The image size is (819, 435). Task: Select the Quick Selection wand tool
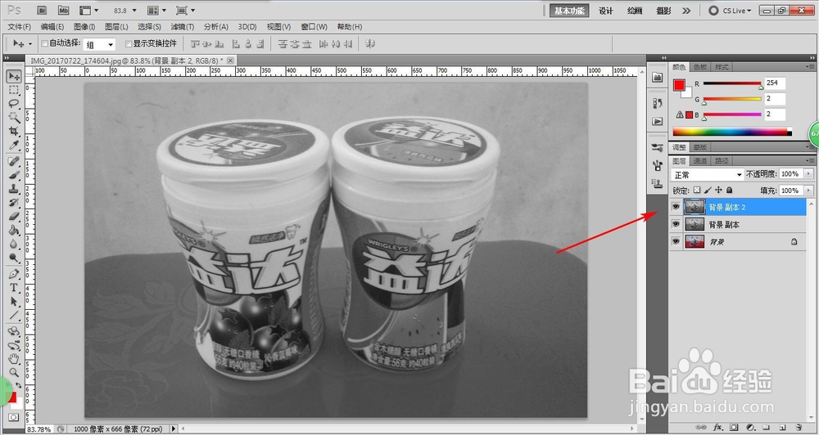(14, 118)
